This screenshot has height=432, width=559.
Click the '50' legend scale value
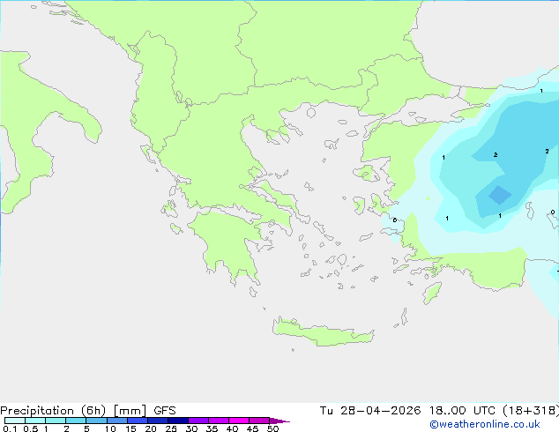(272, 428)
